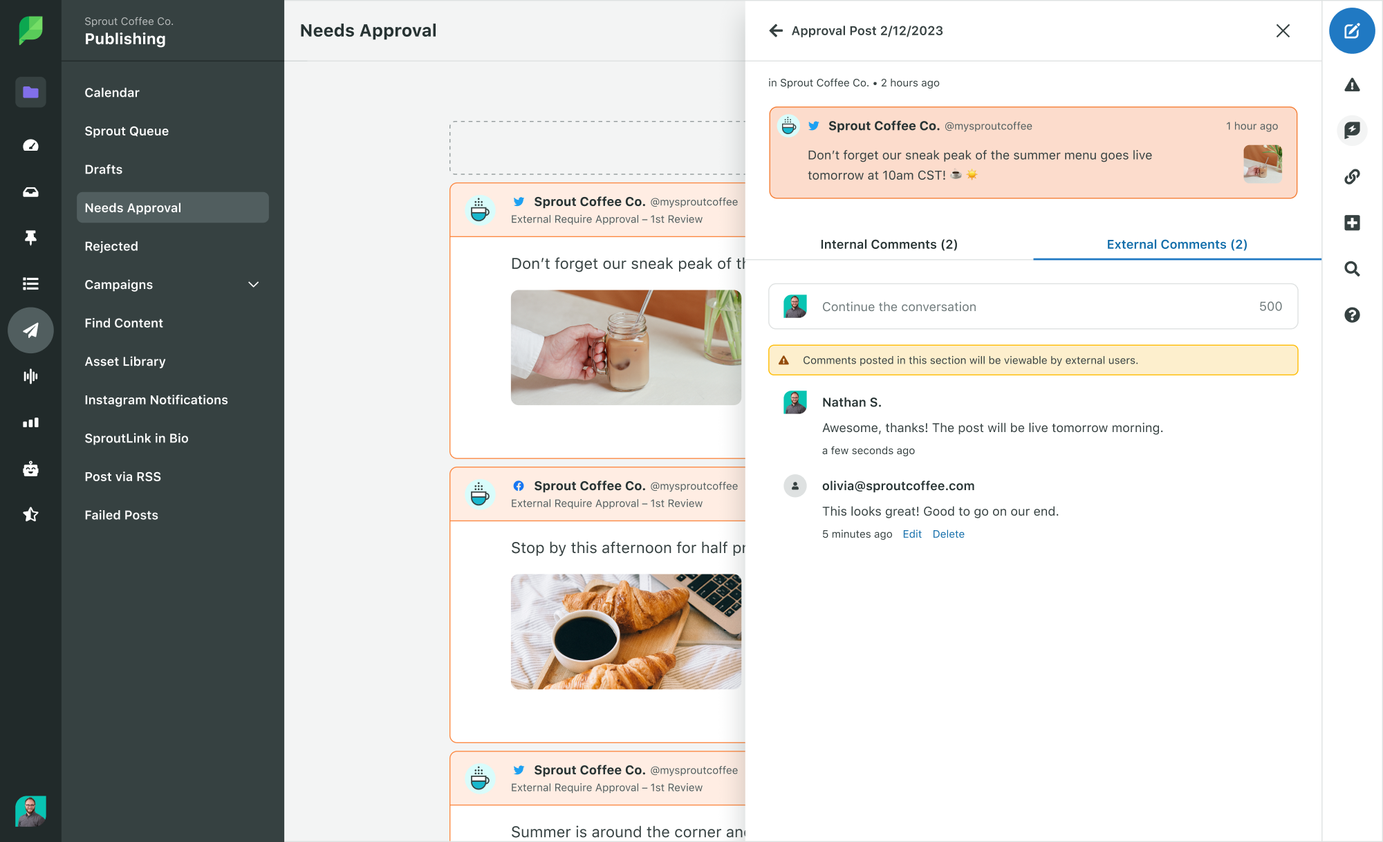The image size is (1383, 842).
Task: Switch to External Comments tab
Action: pyautogui.click(x=1176, y=244)
